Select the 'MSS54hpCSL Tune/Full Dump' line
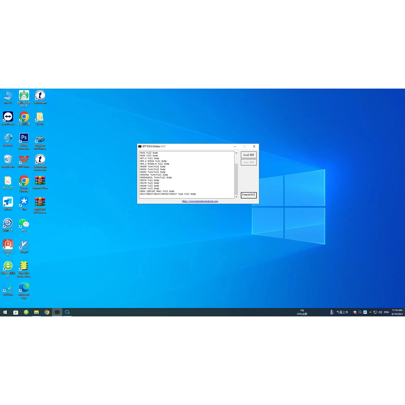 (x=156, y=177)
